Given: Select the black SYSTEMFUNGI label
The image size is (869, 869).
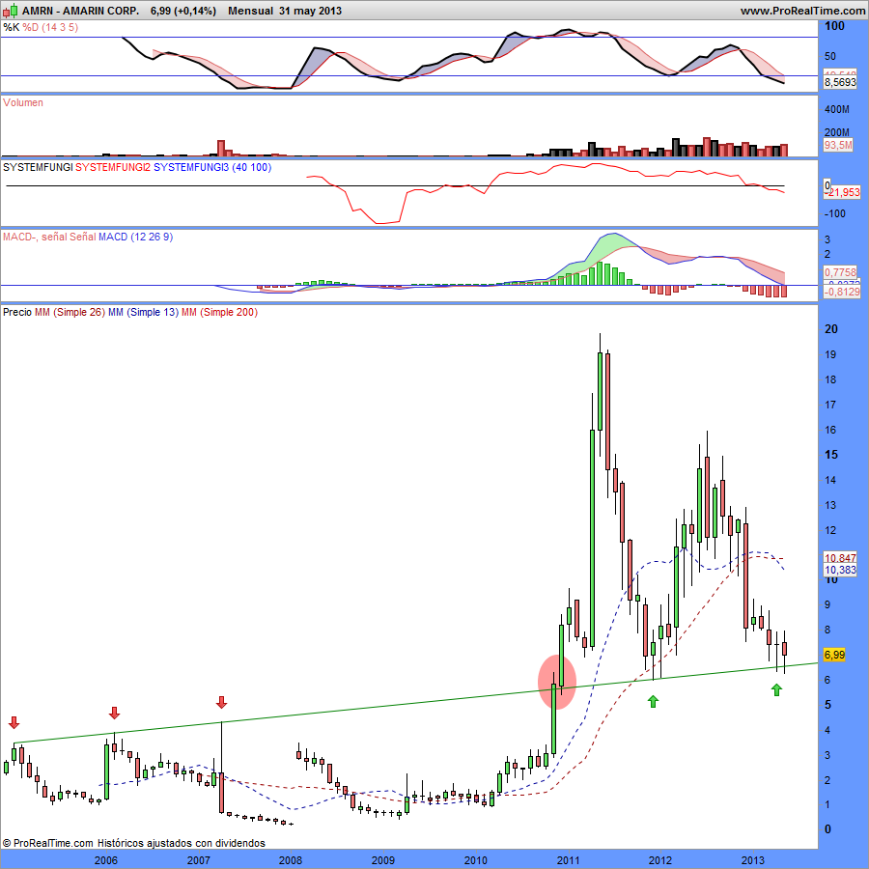Looking at the screenshot, I should pos(38,167).
